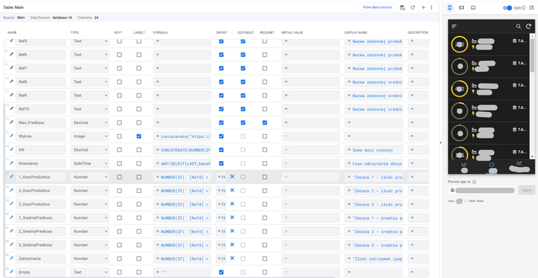
Task: Edit the timestamp column with pencil icon
Action: pyautogui.click(x=11, y=163)
